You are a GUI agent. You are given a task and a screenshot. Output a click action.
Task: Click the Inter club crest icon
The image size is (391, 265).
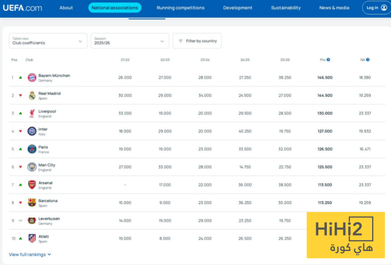[x=32, y=131]
